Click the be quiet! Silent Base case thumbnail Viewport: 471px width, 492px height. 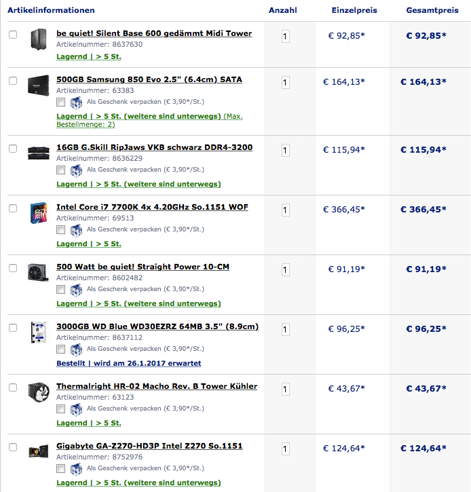point(37,39)
